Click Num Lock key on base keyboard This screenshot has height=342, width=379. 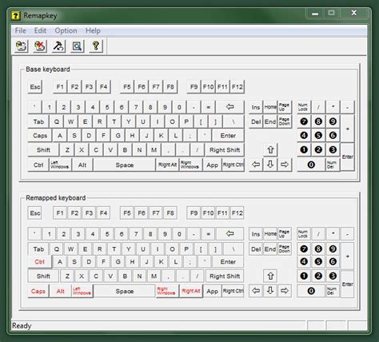pos(304,107)
